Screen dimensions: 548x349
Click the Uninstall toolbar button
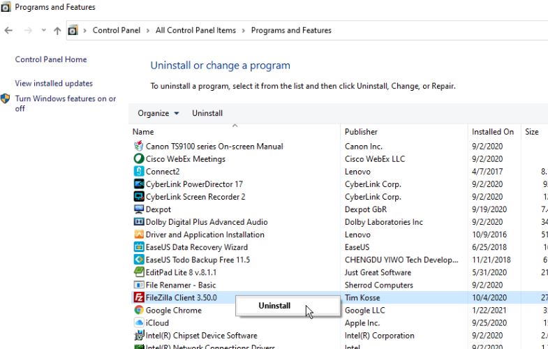(x=207, y=113)
